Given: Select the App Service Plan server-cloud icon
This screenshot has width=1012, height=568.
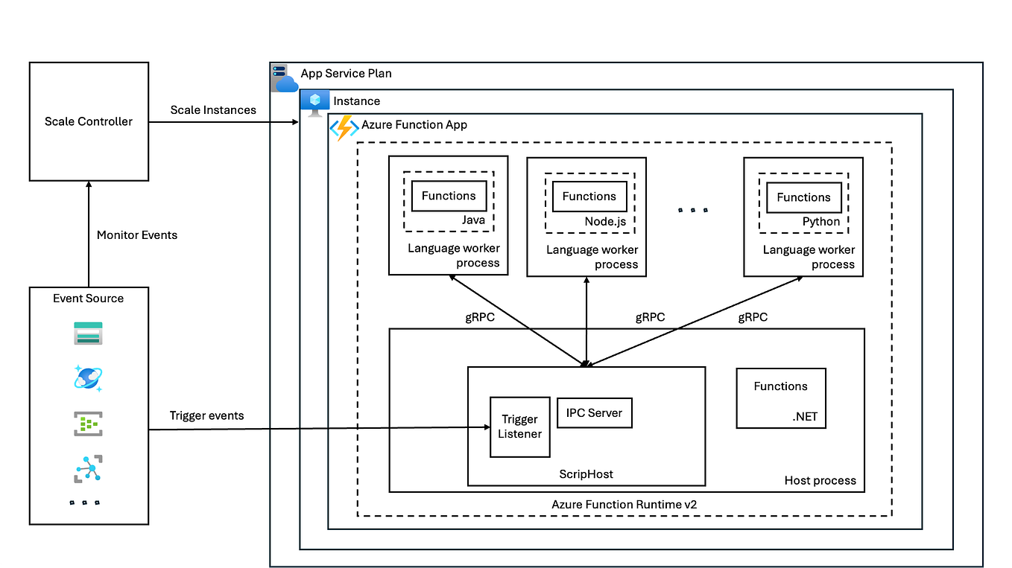Looking at the screenshot, I should point(284,77).
